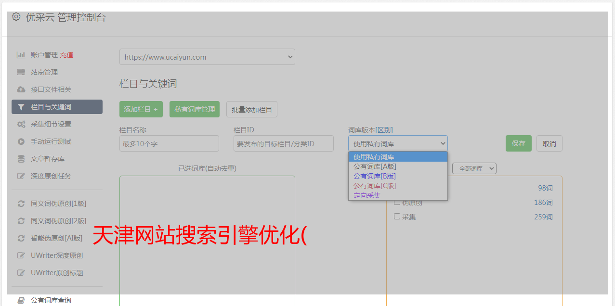Click the 259词 count
The image size is (615, 306).
[x=543, y=217]
